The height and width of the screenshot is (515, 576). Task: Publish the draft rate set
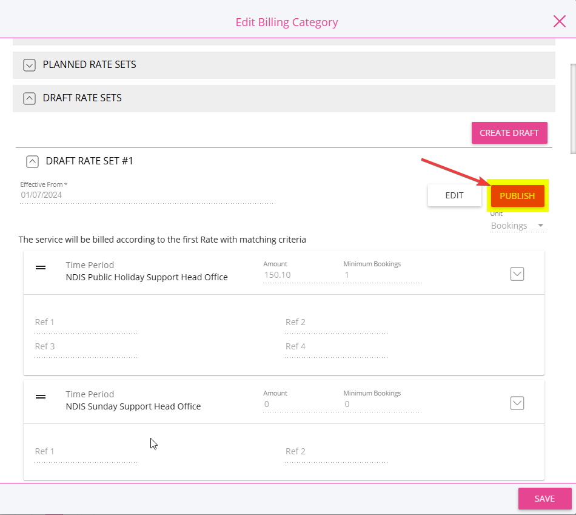(517, 195)
